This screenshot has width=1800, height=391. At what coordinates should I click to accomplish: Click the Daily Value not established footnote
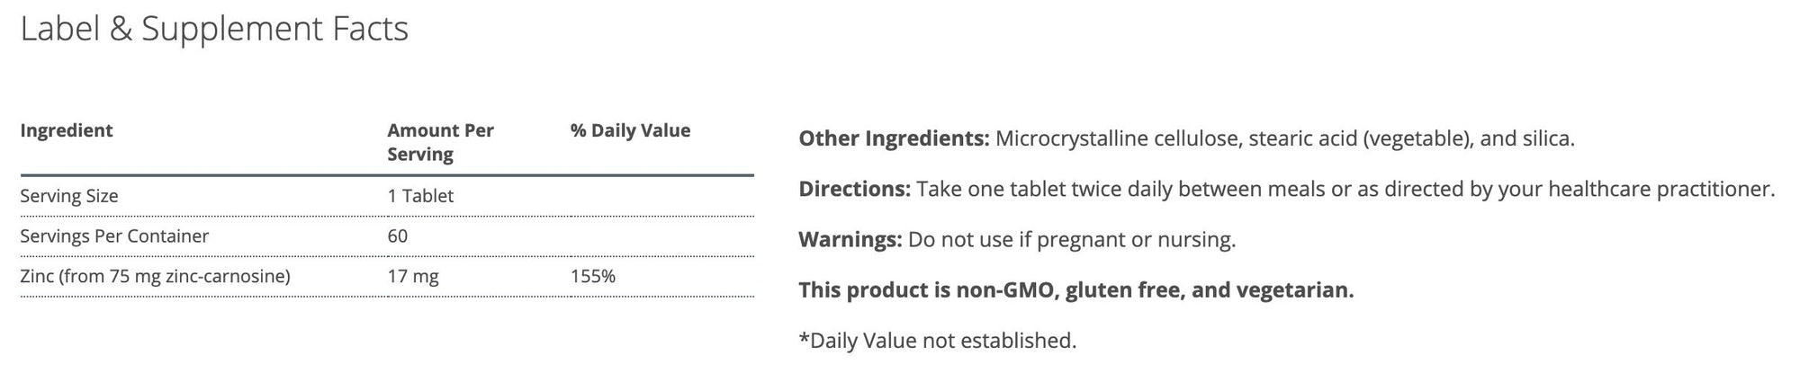pos(937,341)
